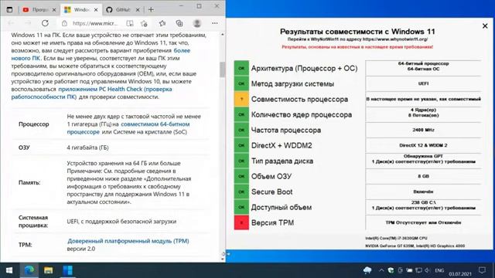Close the GitHub tab
This screenshot has width=495, height=278.
pos(138,10)
